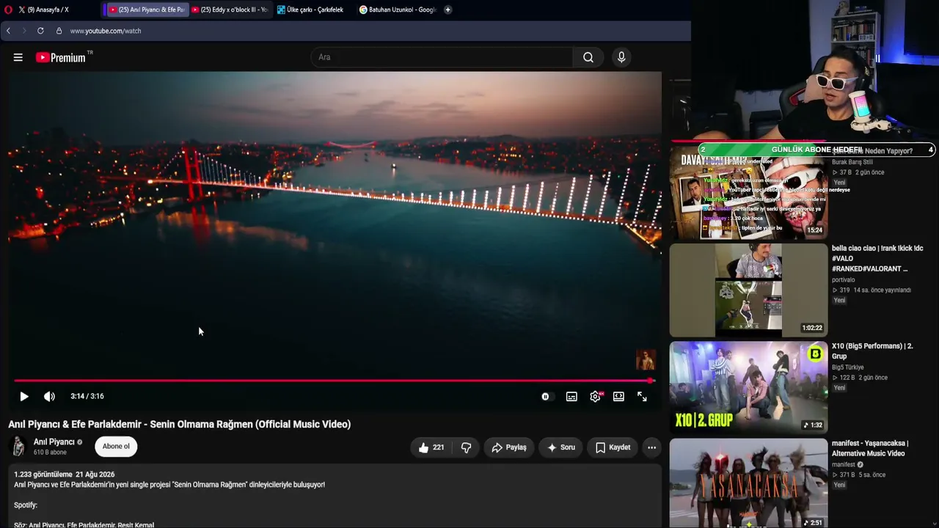Viewport: 939px width, 528px height.
Task: Click the "610 B abone" subscriber count
Action: [x=50, y=452]
